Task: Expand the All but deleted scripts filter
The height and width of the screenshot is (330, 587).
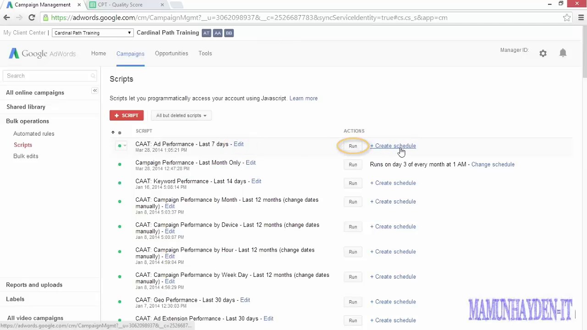Action: pos(181,115)
